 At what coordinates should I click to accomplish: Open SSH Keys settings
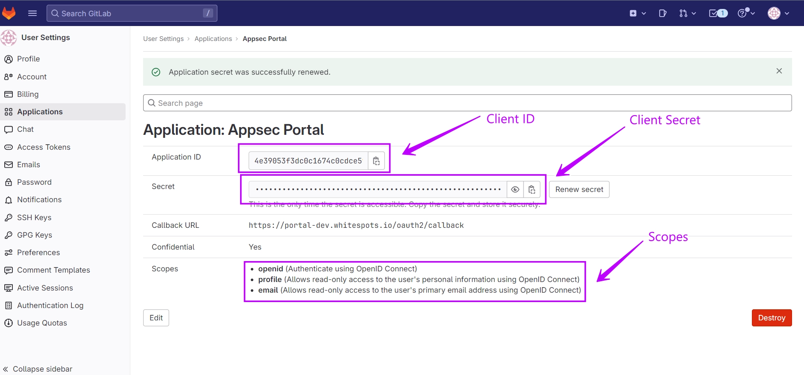[34, 218]
